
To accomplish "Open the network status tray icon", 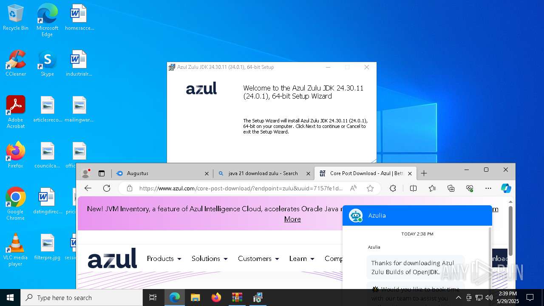I will point(479,297).
